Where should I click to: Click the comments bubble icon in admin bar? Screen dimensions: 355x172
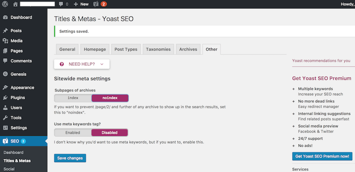point(61,4)
